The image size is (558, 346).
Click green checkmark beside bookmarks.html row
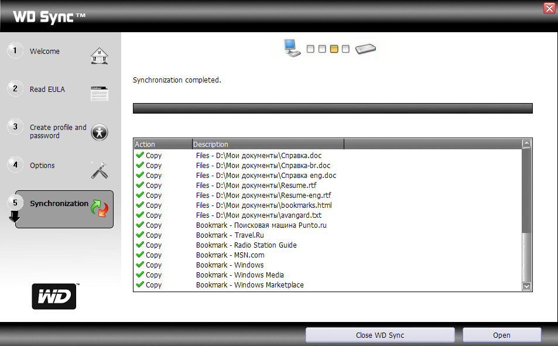pos(140,205)
